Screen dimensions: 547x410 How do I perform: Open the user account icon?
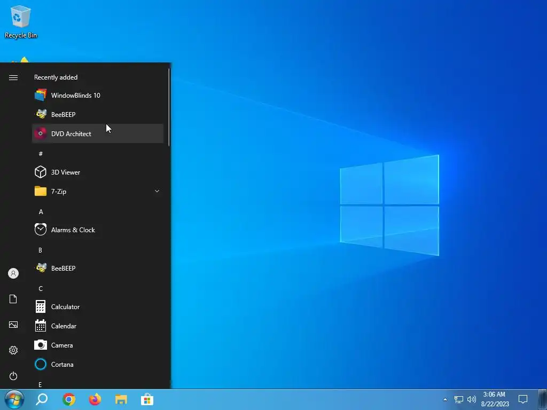[x=13, y=273]
